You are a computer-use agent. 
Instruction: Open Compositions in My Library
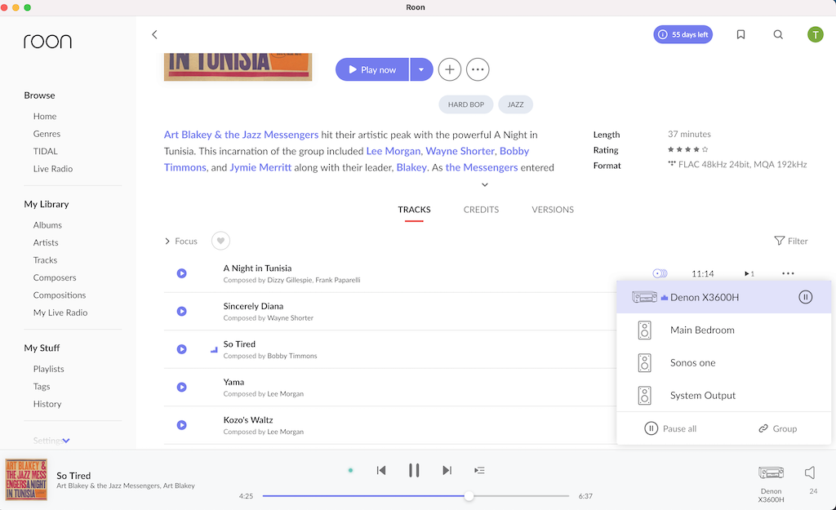tap(59, 295)
